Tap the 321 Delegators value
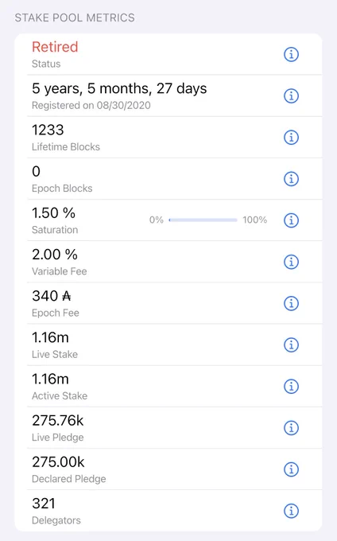The image size is (337, 541). (x=44, y=504)
